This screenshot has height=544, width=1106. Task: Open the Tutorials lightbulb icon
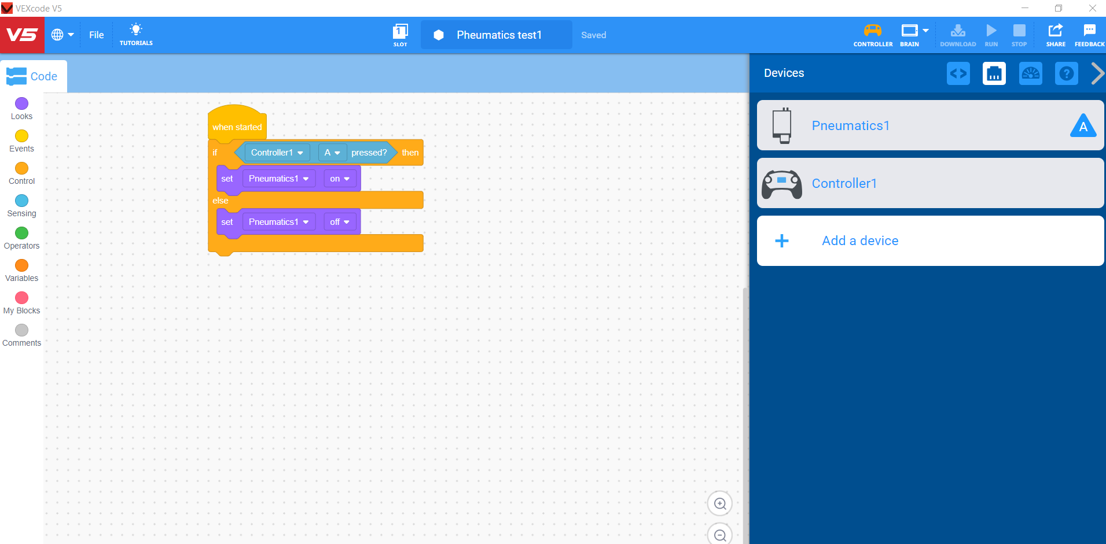136,35
